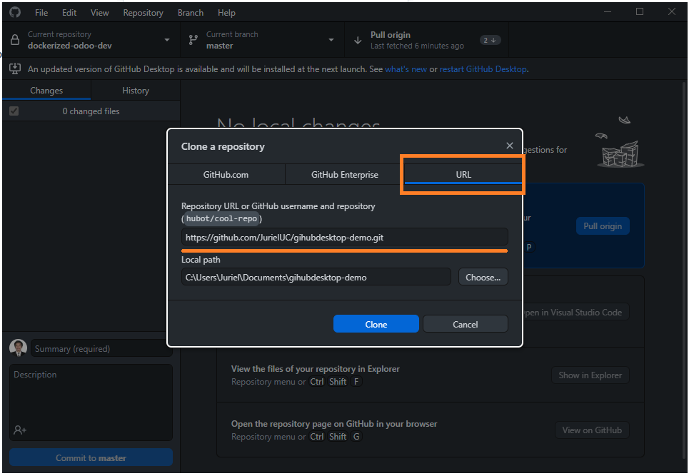Switch to the History tab
Viewport: 689px width, 476px height.
[136, 91]
